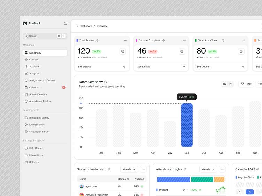The width and height of the screenshot is (262, 196).
Task: Click the 8% growth badge
Action: [x=97, y=52]
